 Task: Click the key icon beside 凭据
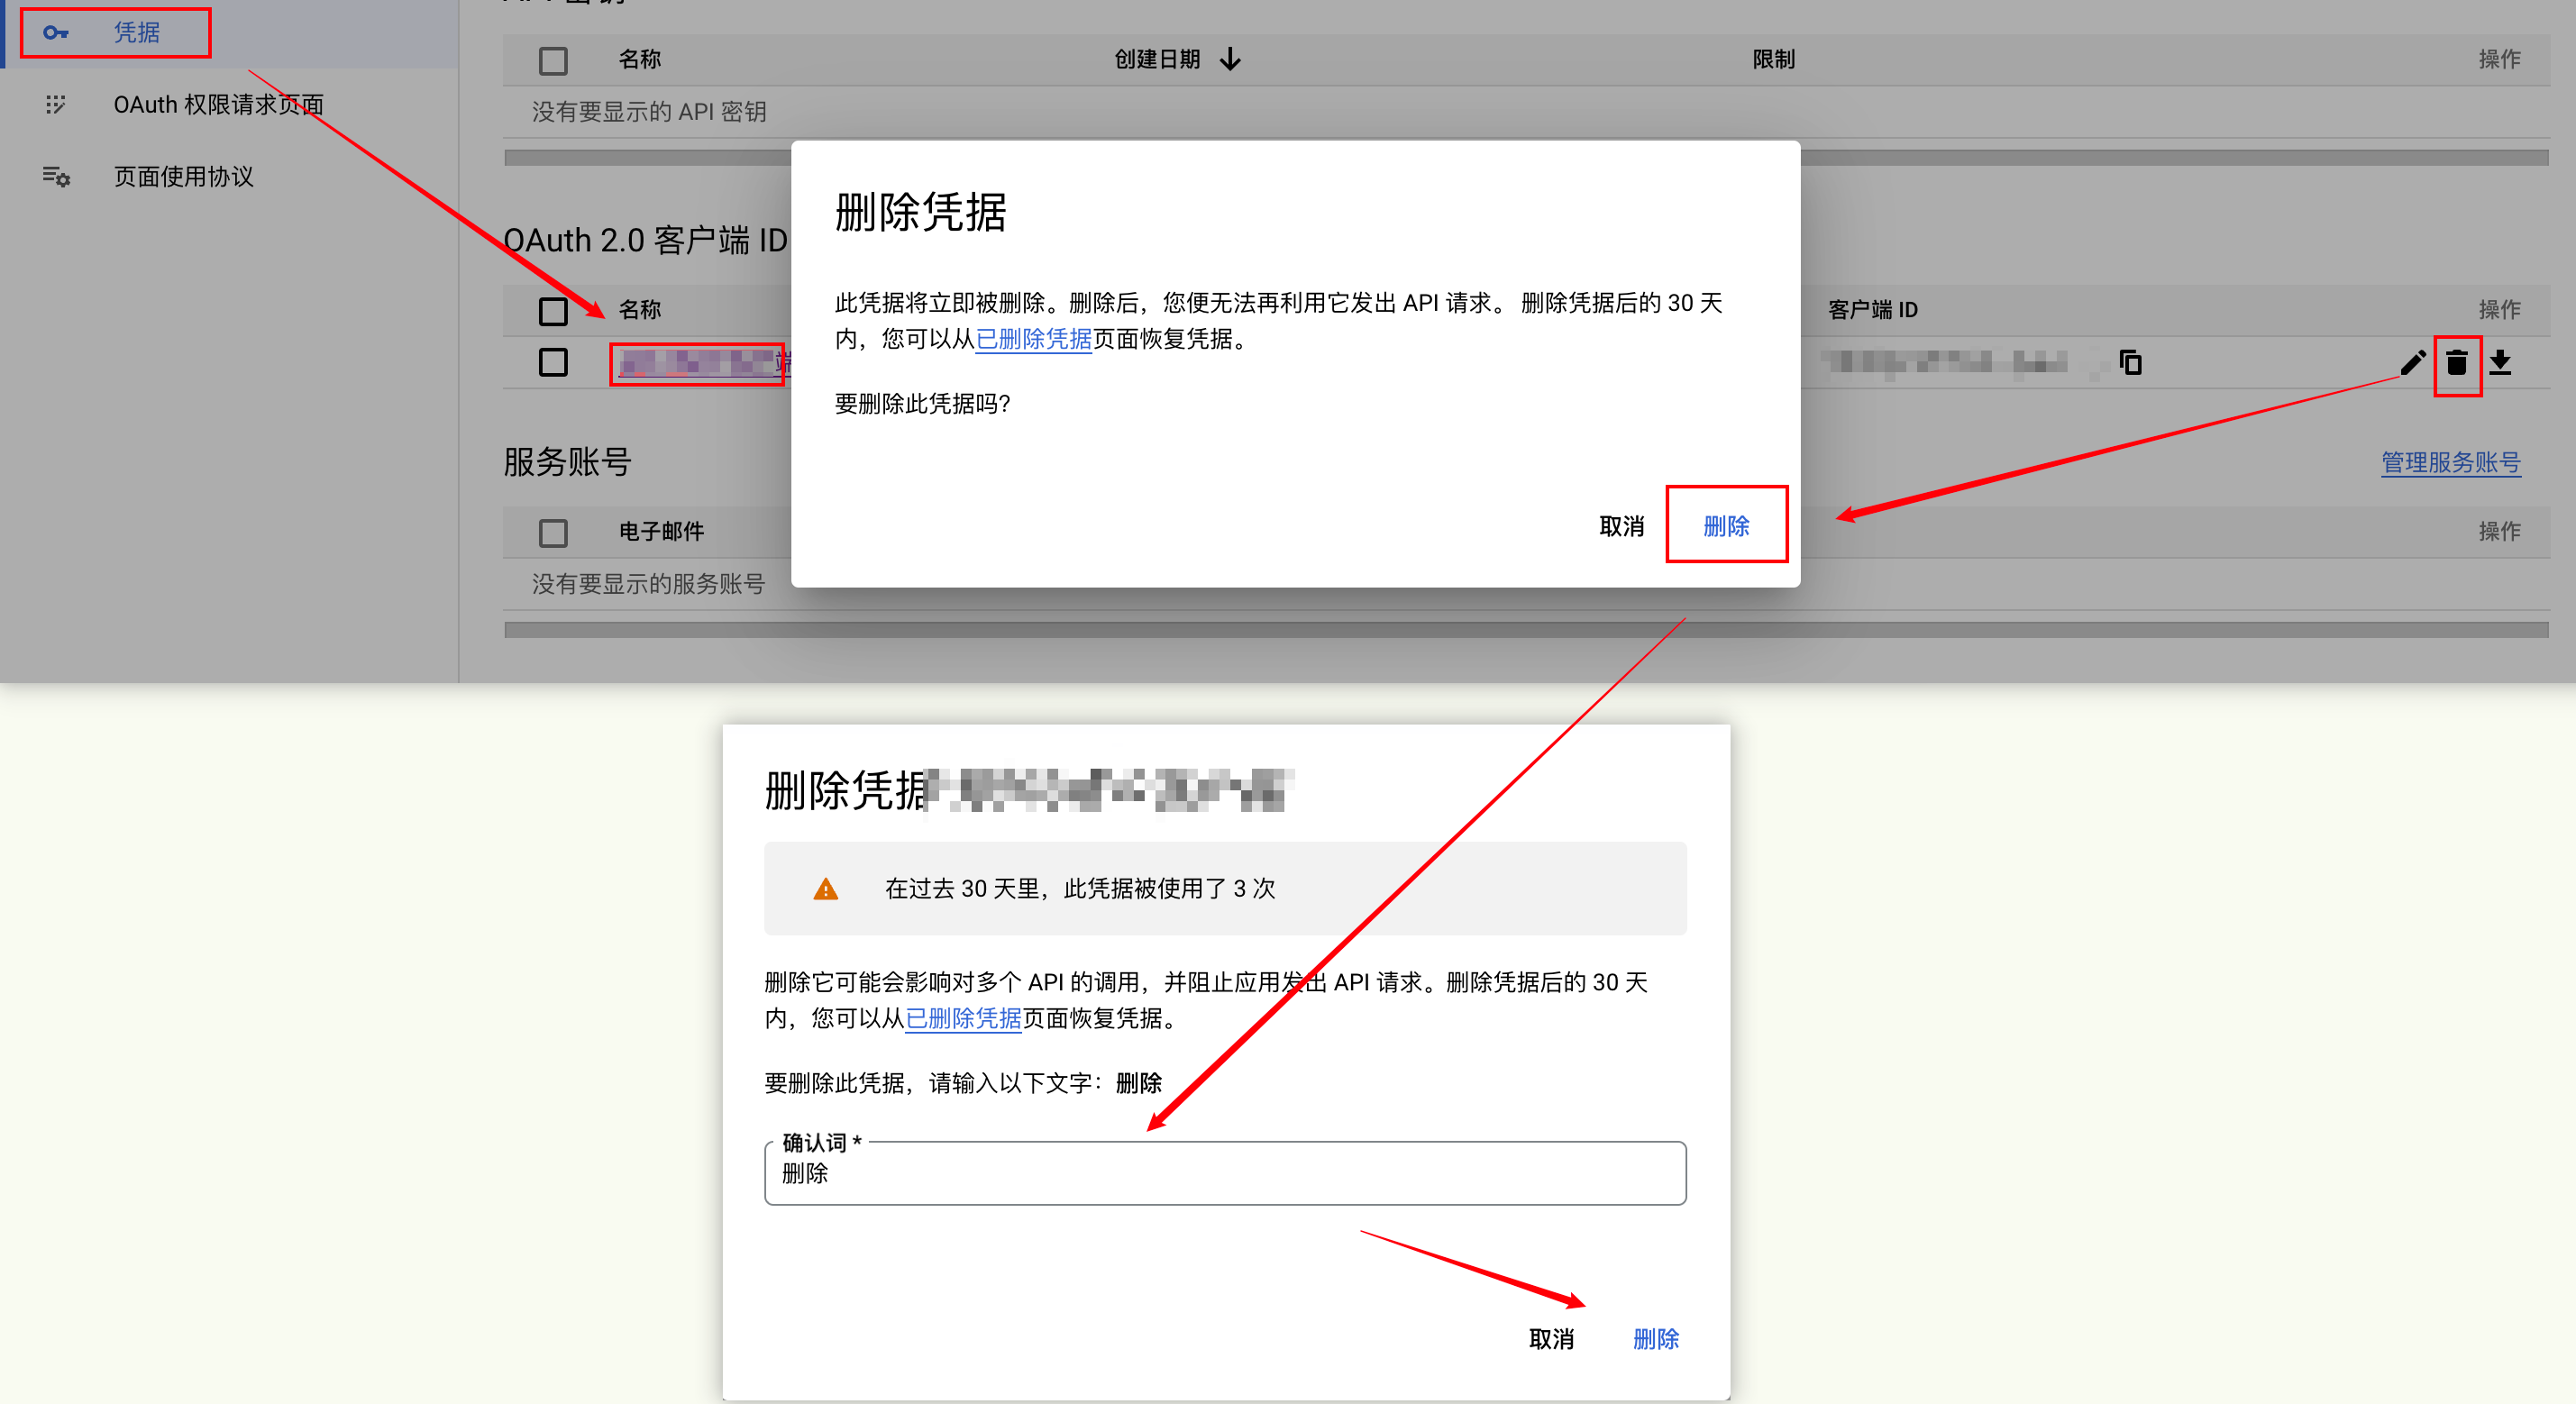(x=56, y=33)
